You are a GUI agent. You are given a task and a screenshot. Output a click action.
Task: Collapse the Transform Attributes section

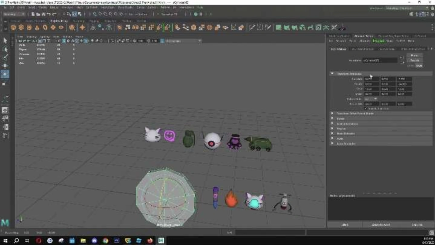pos(381,73)
